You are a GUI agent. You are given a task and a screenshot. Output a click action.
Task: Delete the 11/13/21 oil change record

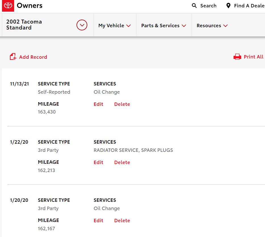[x=122, y=104]
